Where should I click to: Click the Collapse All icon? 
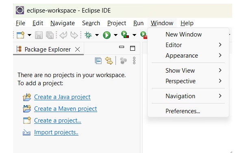(x=98, y=61)
